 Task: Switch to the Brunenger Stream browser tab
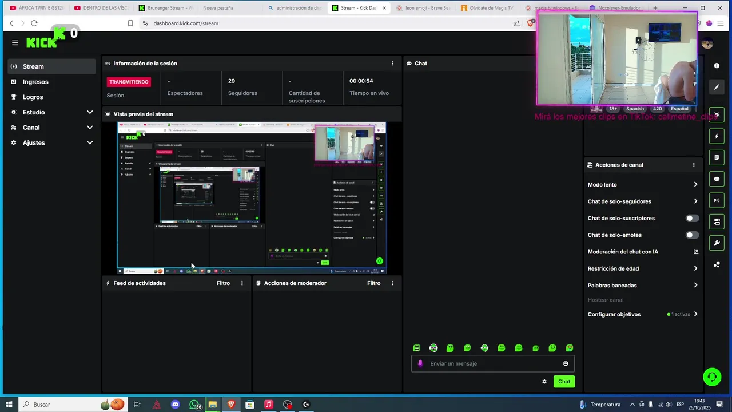point(165,8)
